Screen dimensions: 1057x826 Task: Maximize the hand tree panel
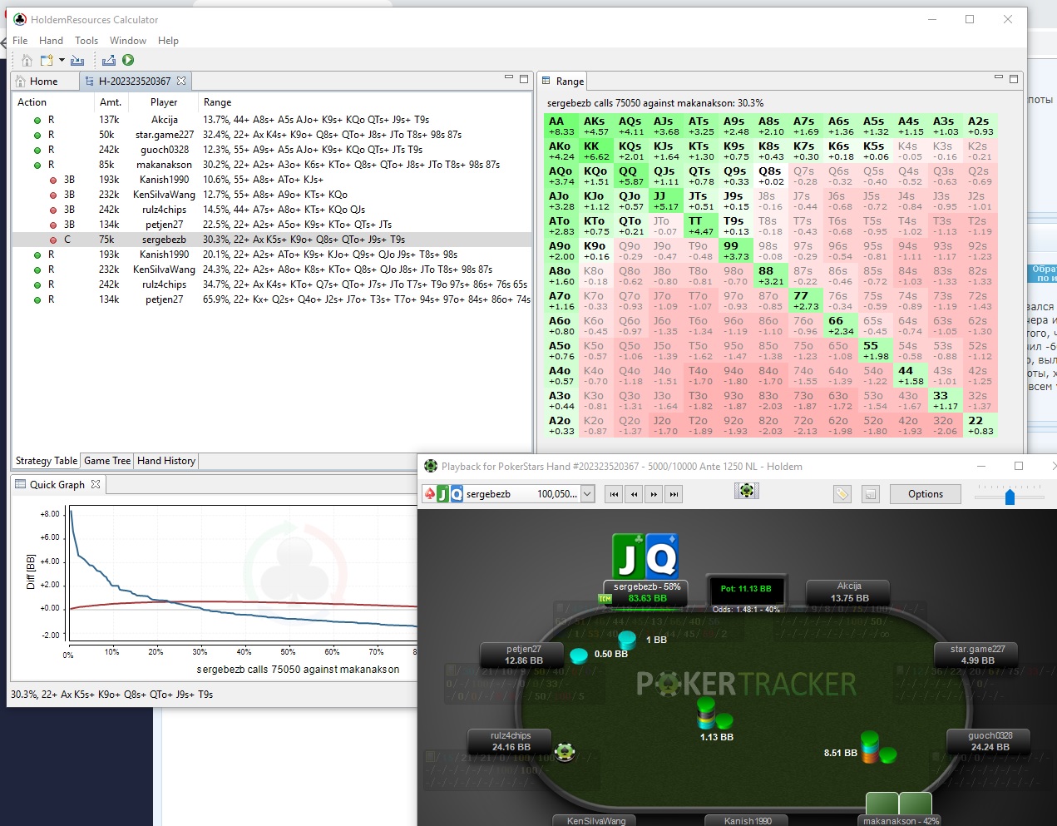pyautogui.click(x=524, y=79)
